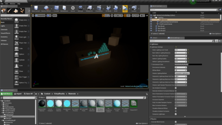
Task: Open the Lit view mode dropdown
Action: (49, 15)
